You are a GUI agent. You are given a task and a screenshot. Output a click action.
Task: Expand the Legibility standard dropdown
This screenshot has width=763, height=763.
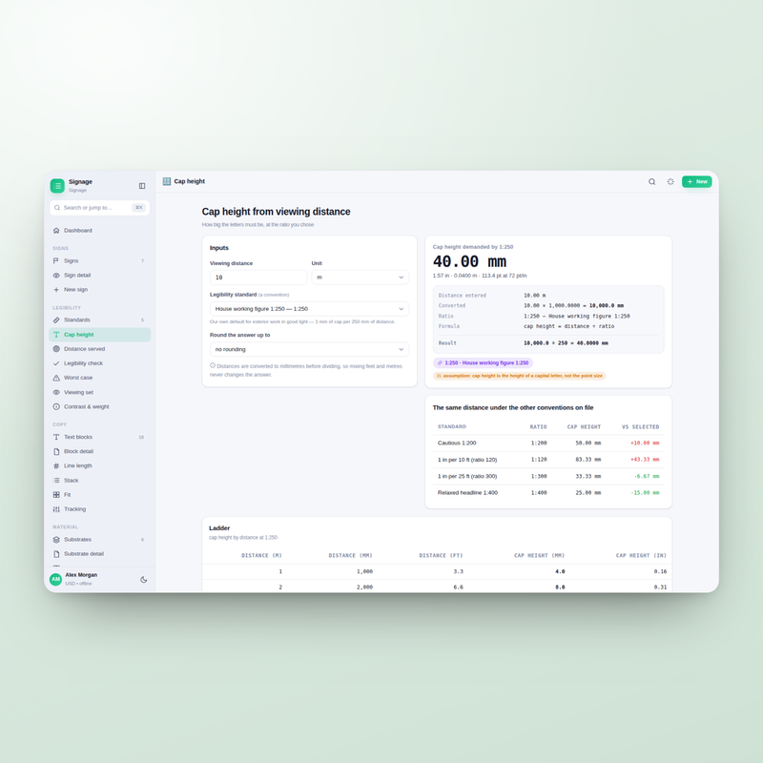click(309, 309)
